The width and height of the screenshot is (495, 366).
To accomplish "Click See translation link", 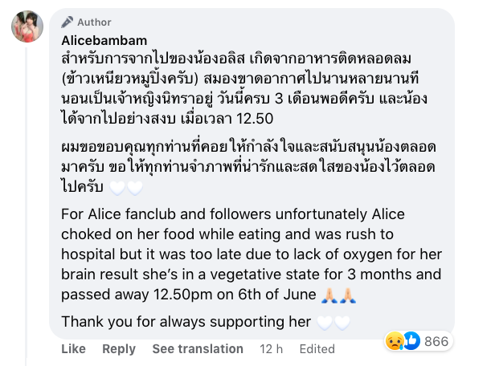I will [x=198, y=348].
